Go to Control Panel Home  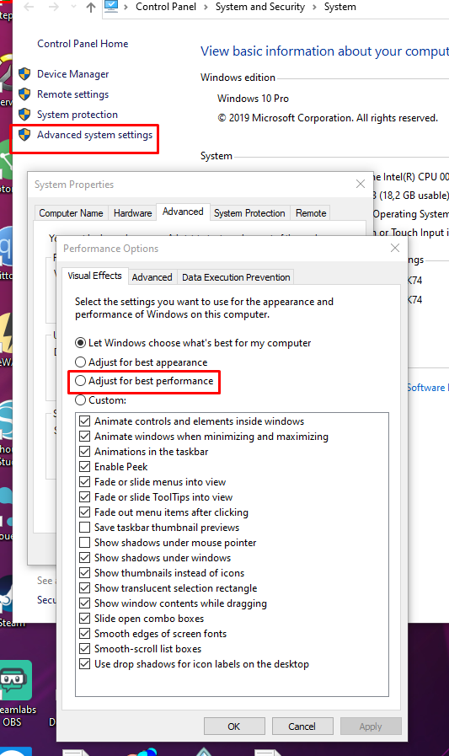point(83,44)
